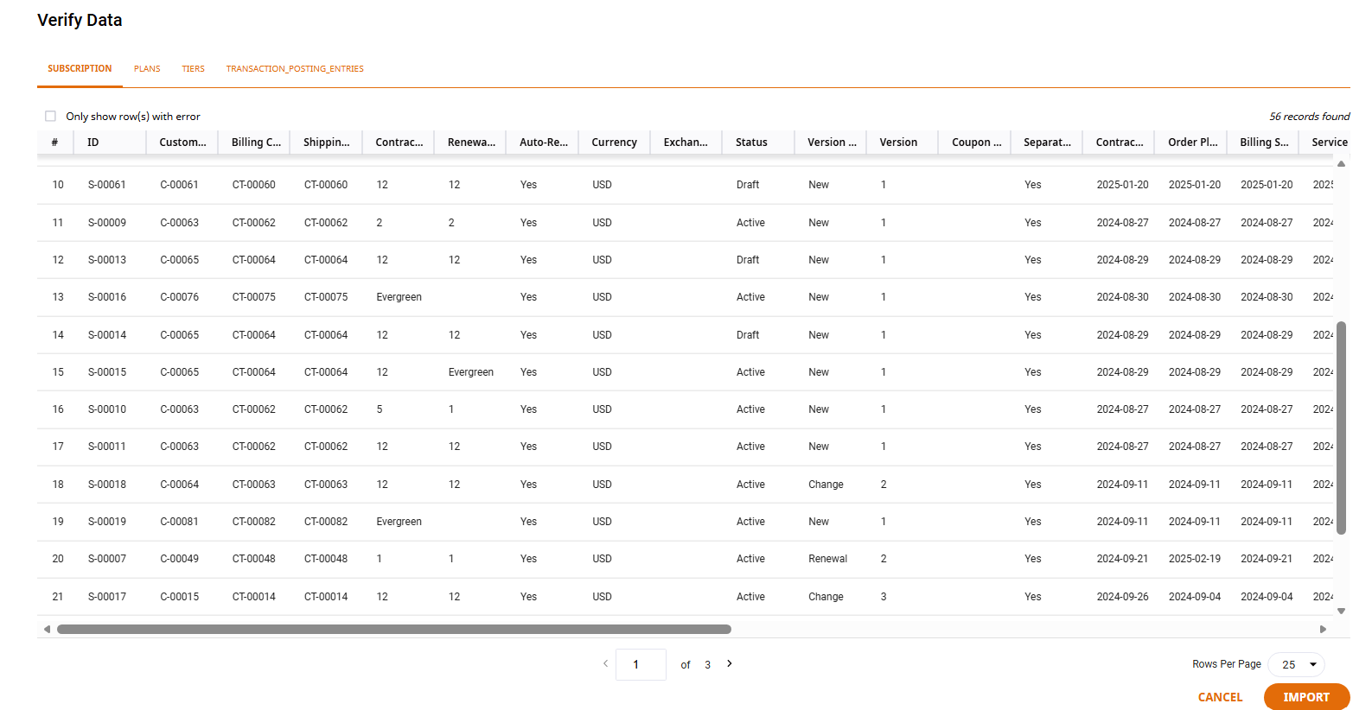
Task: Select the S-00007 subscription ID cell
Action: pos(107,559)
